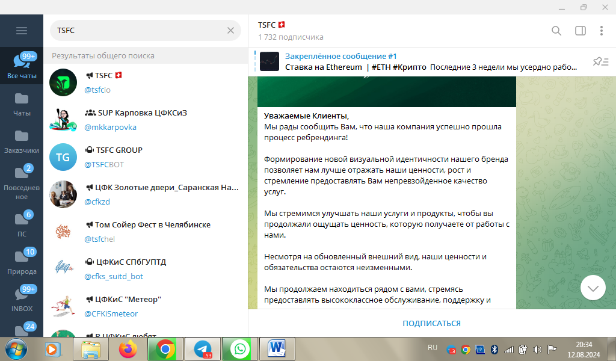Open search in TSFC channel
616x361 pixels.
[556, 31]
